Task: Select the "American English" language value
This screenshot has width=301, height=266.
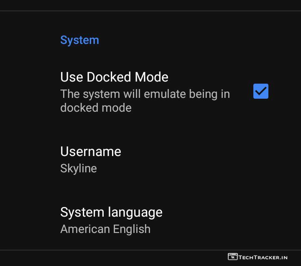Action: 105,229
